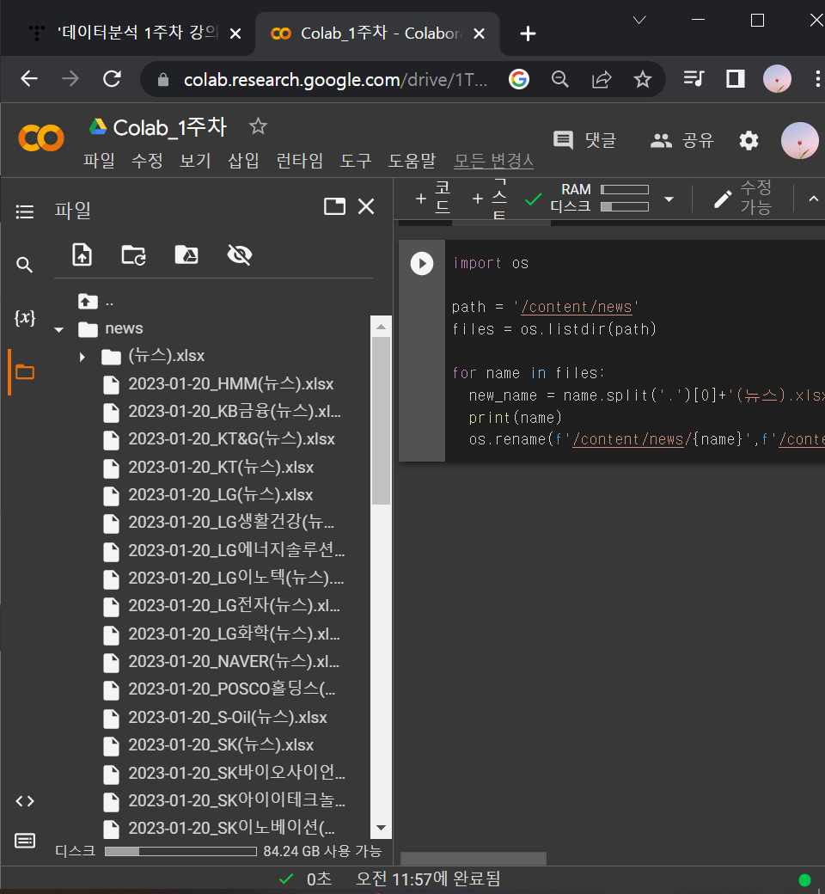
Task: Select file 2023-01-20_SK아이이테크놀로지
Action: click(236, 800)
